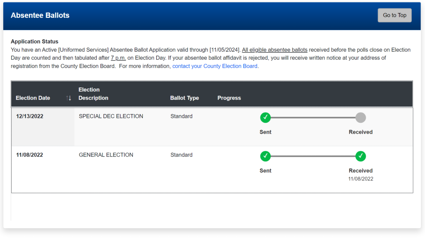The width and height of the screenshot is (425, 241).
Task: Click the green Sent checkmark for SPECIAL DEC ELECTION
Action: (x=265, y=117)
